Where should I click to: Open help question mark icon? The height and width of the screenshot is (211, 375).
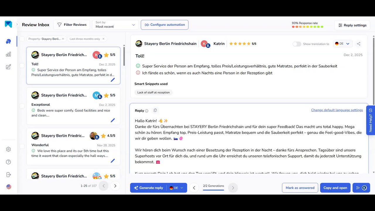[x=8, y=162]
